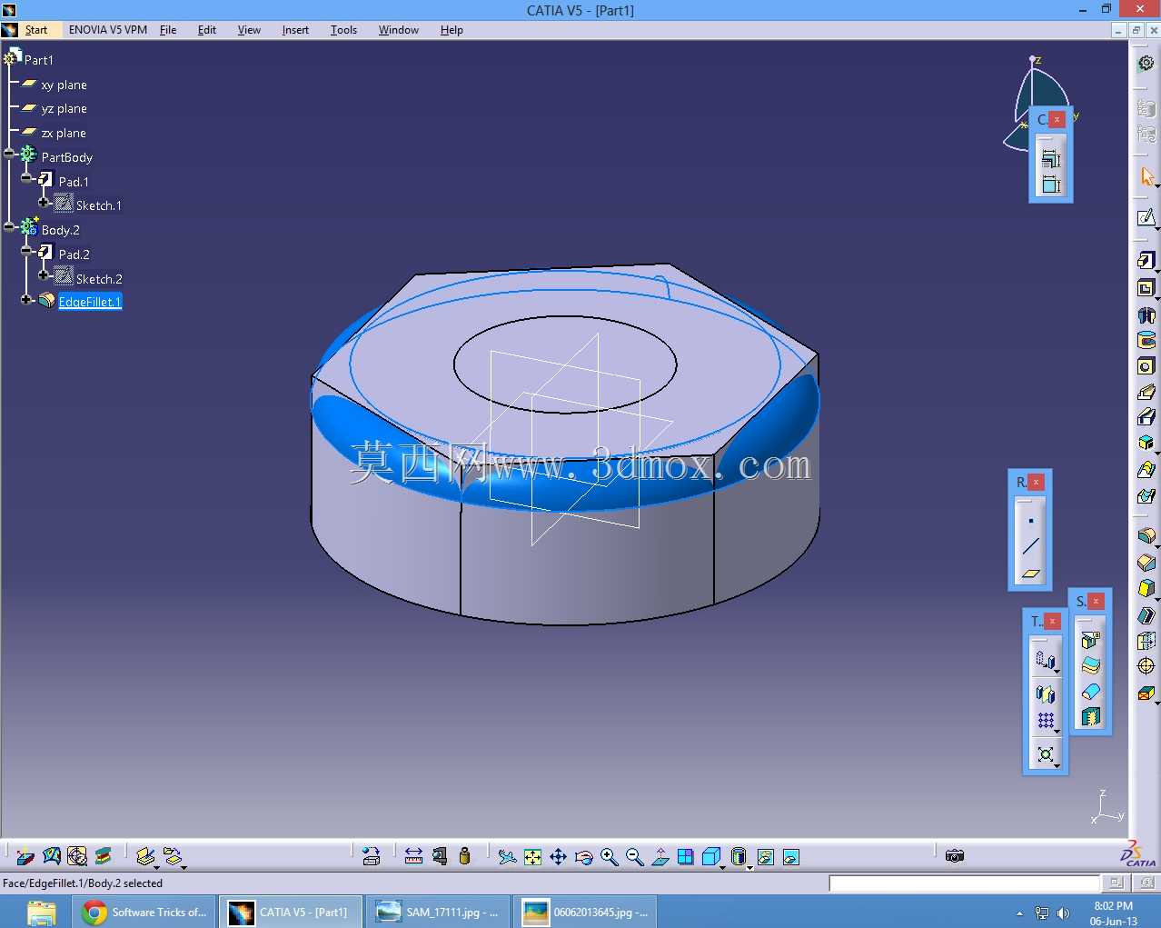Click the Sew Surface tool

pos(1090,717)
